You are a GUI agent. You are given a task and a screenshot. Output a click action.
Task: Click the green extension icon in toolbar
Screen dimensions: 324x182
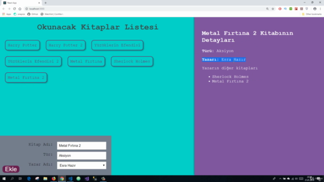coord(291,9)
